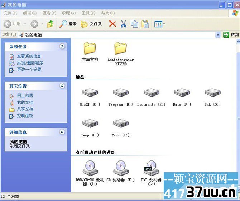Select the Documents (E:) drive
This screenshot has width=240, height=201.
(x=151, y=97)
